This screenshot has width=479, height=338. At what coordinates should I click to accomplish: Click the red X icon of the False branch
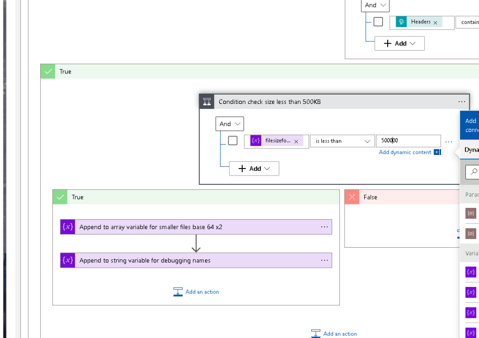(352, 197)
